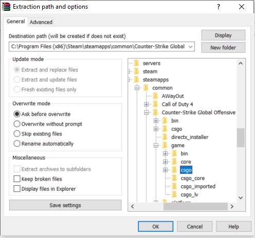Tick Display files in Explorer checkbox
This screenshot has height=238, width=255.
click(x=17, y=189)
